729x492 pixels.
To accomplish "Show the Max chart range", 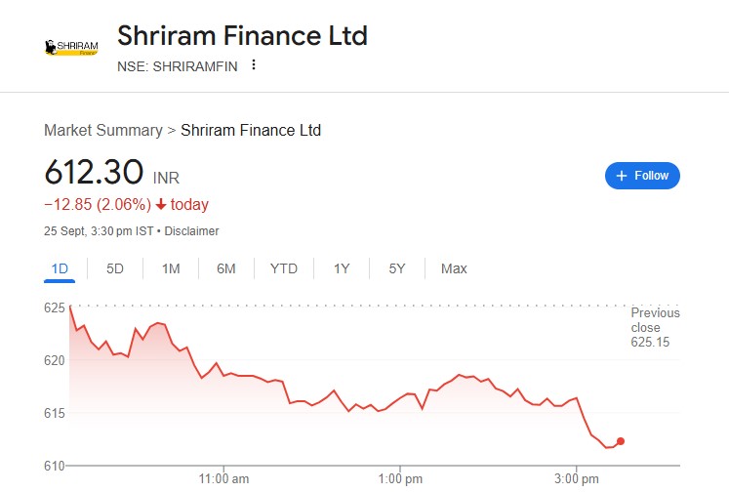I will tap(454, 268).
